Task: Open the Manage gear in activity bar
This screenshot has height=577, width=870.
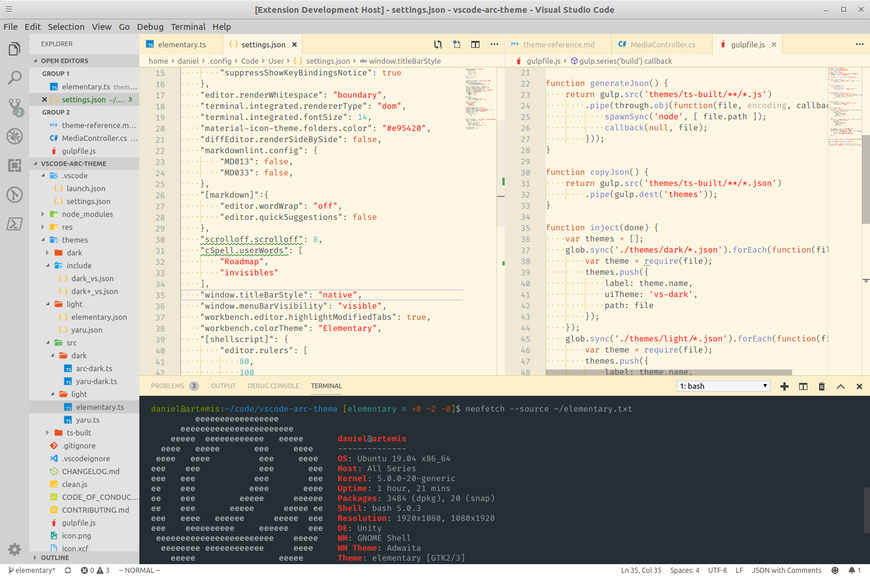Action: (15, 549)
